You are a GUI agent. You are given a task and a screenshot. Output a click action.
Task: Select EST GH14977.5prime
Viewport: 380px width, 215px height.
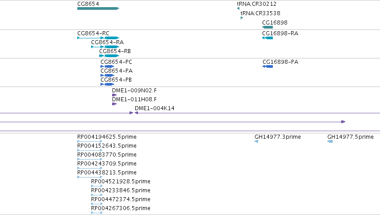point(351,137)
